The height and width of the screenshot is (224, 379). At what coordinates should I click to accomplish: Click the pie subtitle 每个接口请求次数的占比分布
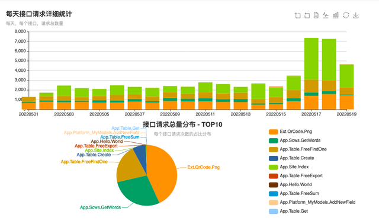coord(182,134)
